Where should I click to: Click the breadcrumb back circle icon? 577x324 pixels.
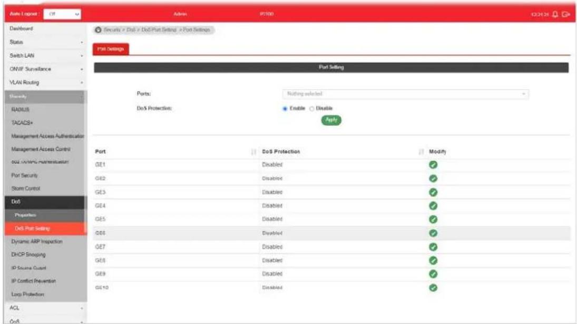(x=98, y=30)
